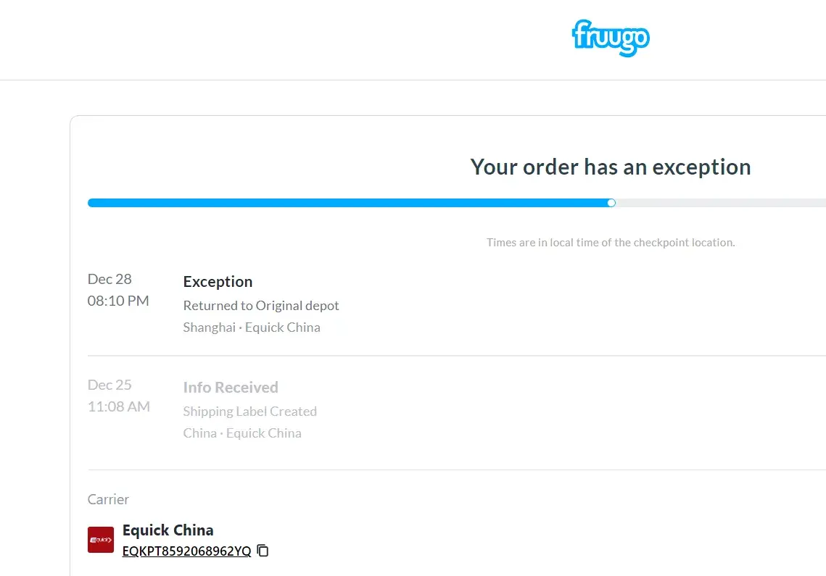Click the local time of checkpoint note
Viewport: 826px width, 576px height.
(x=611, y=243)
